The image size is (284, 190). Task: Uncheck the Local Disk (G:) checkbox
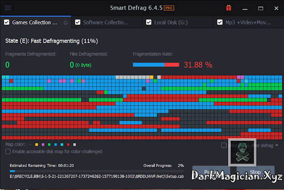(149, 22)
